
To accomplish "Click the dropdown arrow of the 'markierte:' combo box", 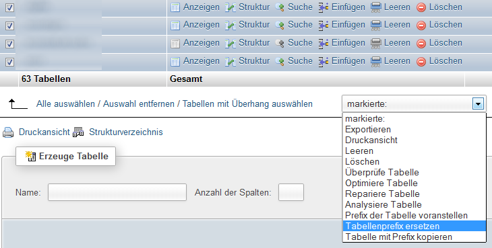I will click(478, 104).
